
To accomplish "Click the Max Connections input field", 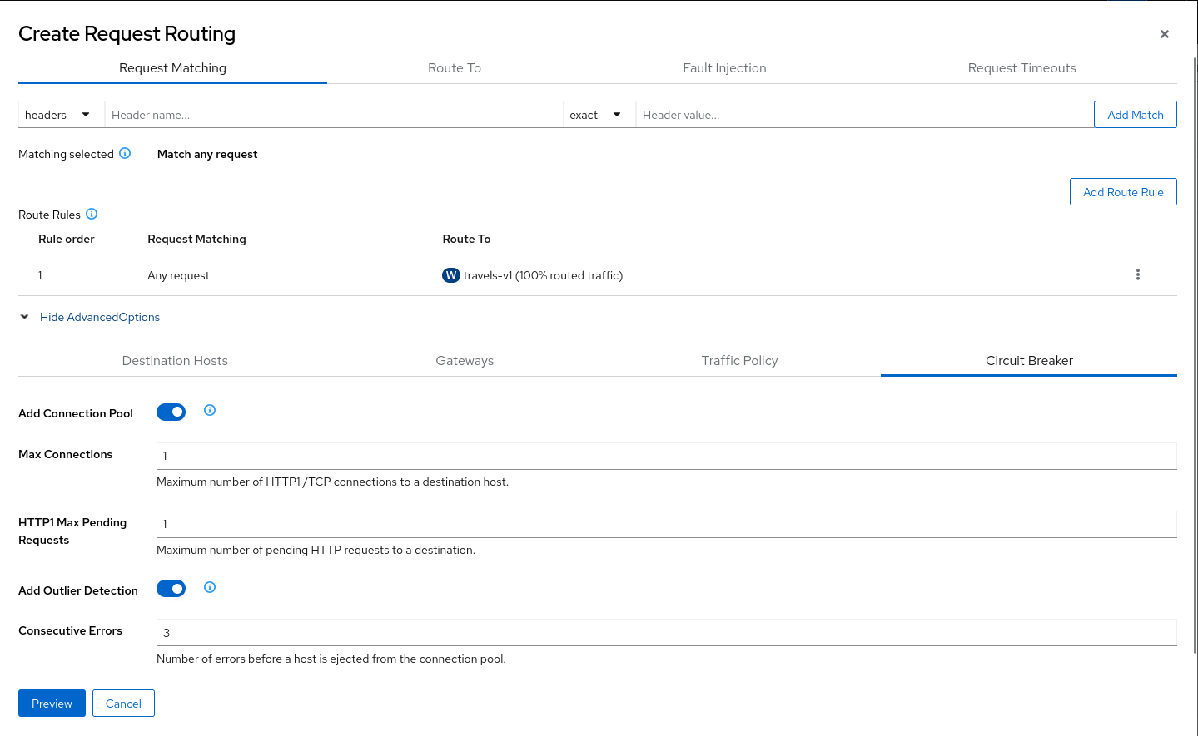I will click(x=666, y=456).
